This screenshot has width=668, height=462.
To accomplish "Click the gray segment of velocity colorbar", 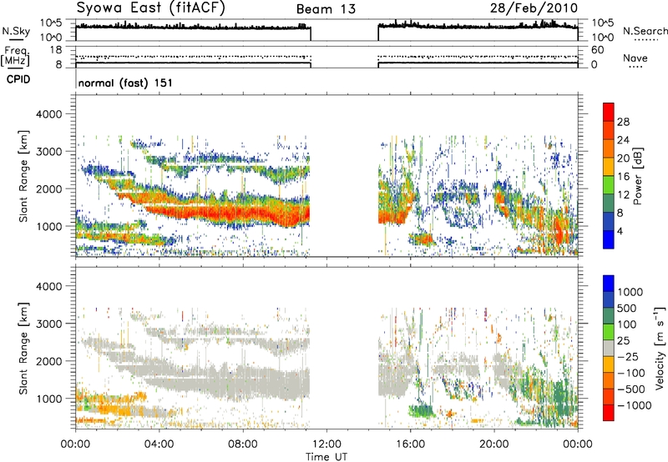I will [x=609, y=349].
